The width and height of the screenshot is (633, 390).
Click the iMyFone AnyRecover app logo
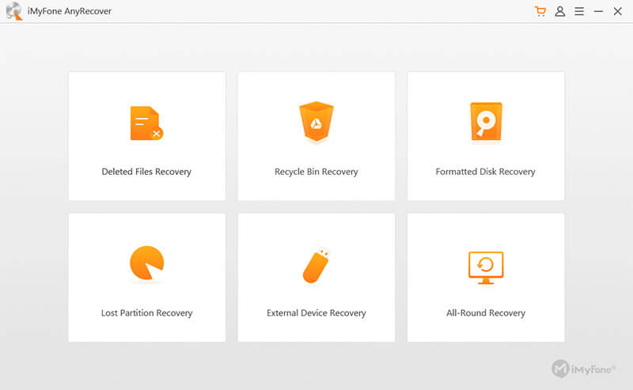coord(14,11)
